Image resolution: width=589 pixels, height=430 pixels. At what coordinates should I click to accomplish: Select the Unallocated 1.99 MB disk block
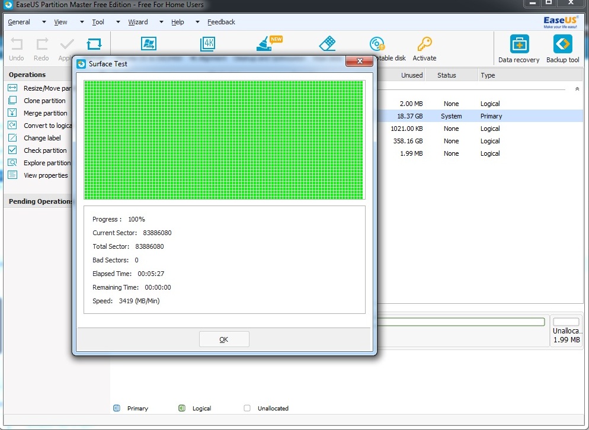(565, 331)
